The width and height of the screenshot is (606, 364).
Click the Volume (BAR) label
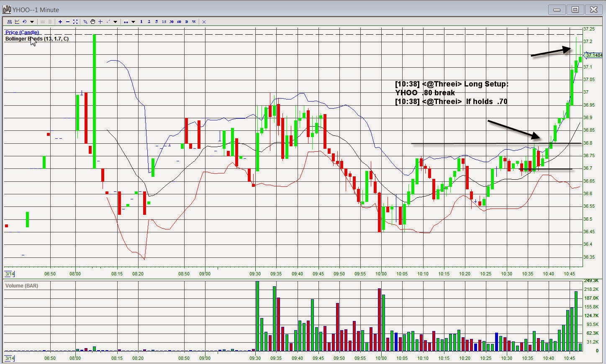point(21,286)
